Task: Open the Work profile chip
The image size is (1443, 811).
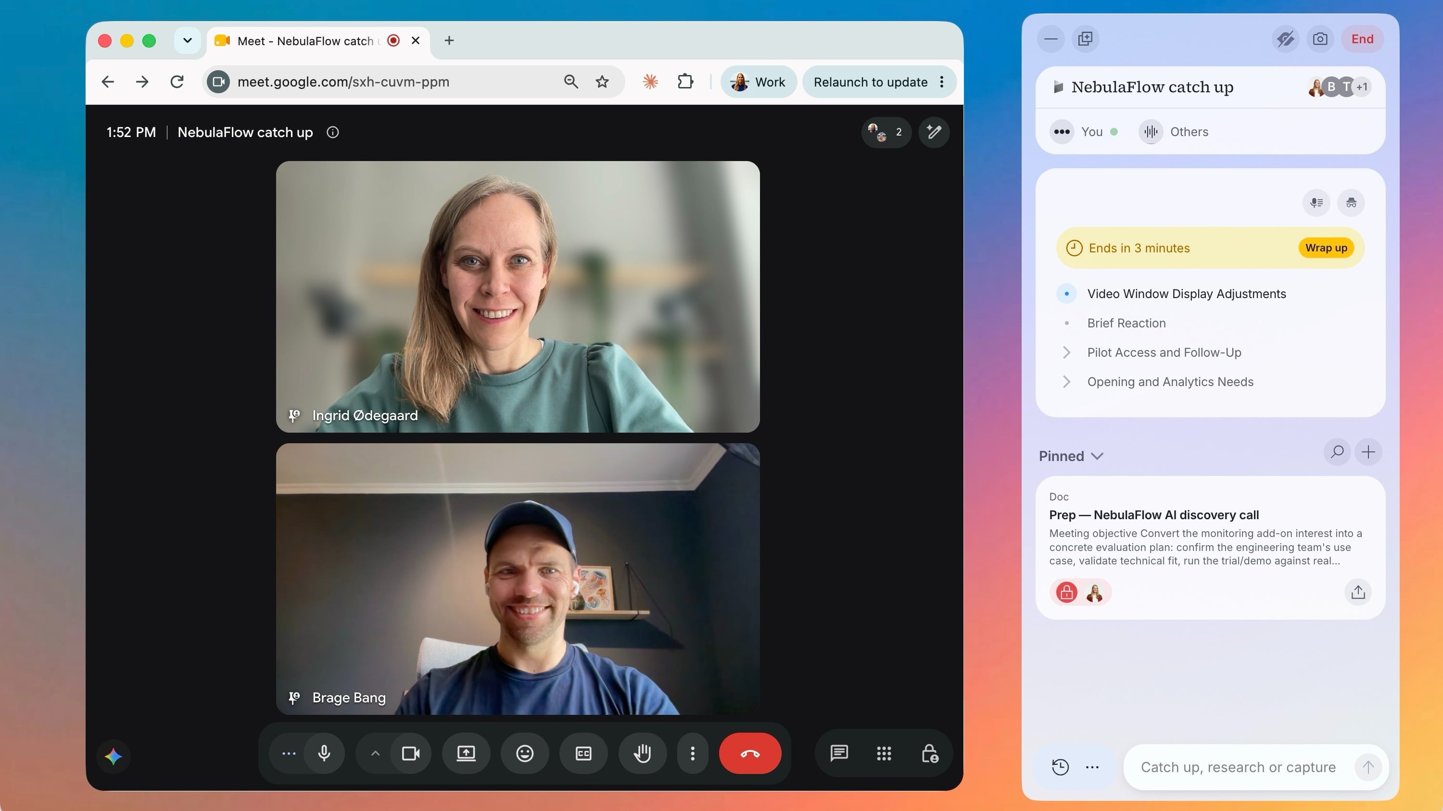Action: (758, 82)
